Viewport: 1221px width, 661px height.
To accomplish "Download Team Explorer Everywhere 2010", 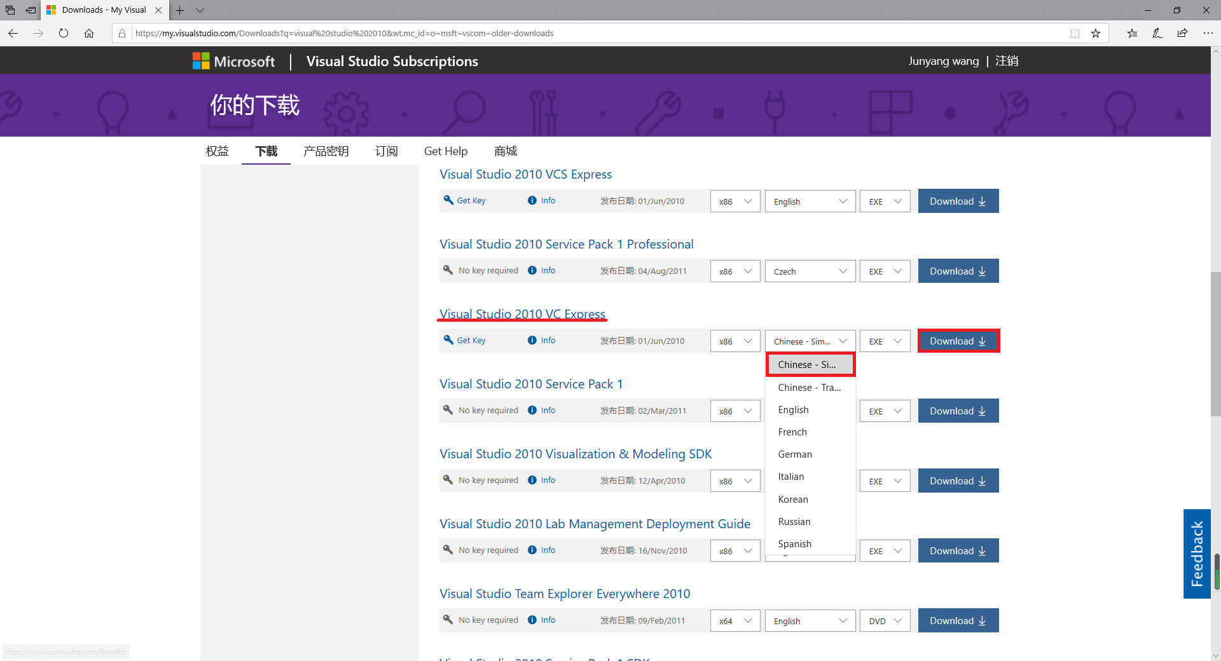I will [x=958, y=620].
